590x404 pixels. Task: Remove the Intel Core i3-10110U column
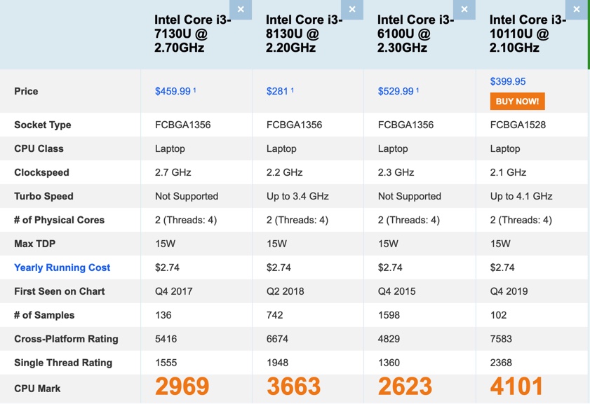tap(576, 10)
